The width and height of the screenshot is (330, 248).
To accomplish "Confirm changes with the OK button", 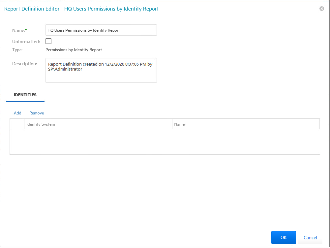I will (x=284, y=237).
